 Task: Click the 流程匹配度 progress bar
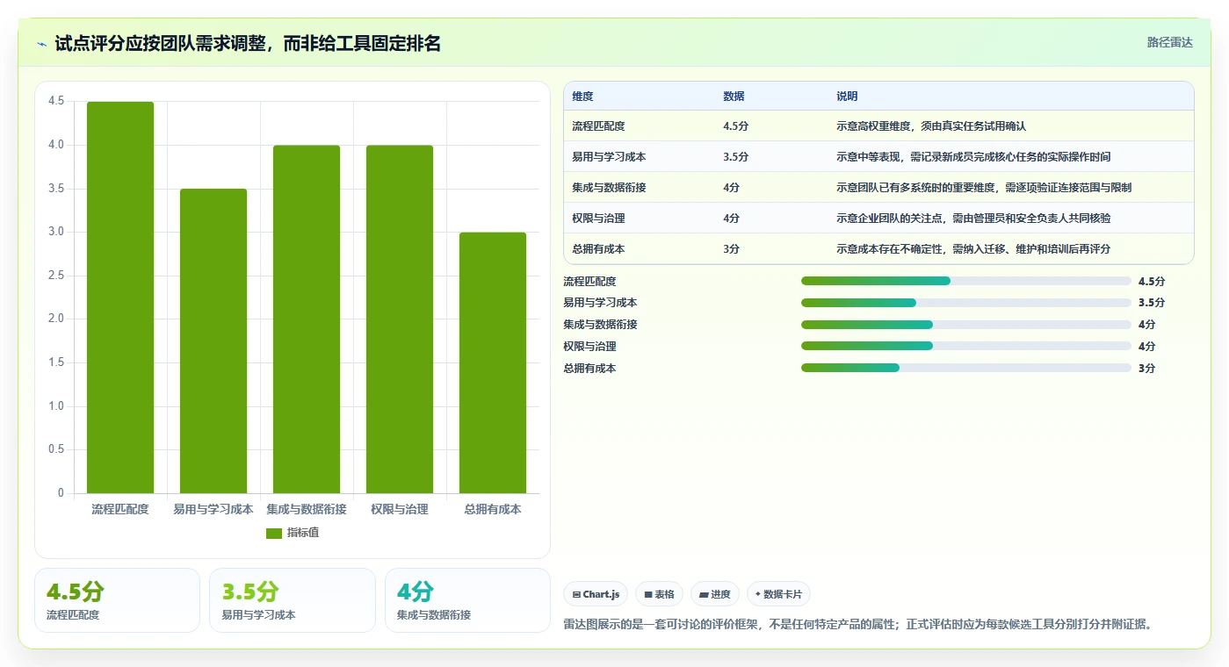point(966,281)
